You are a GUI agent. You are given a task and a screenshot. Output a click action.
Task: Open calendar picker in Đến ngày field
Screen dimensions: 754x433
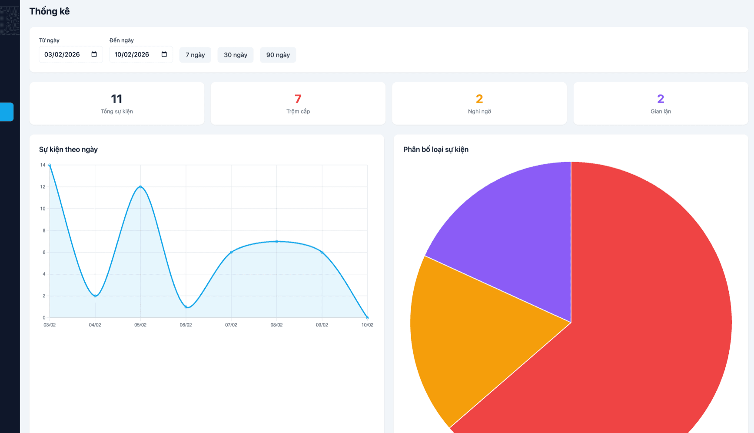click(164, 54)
